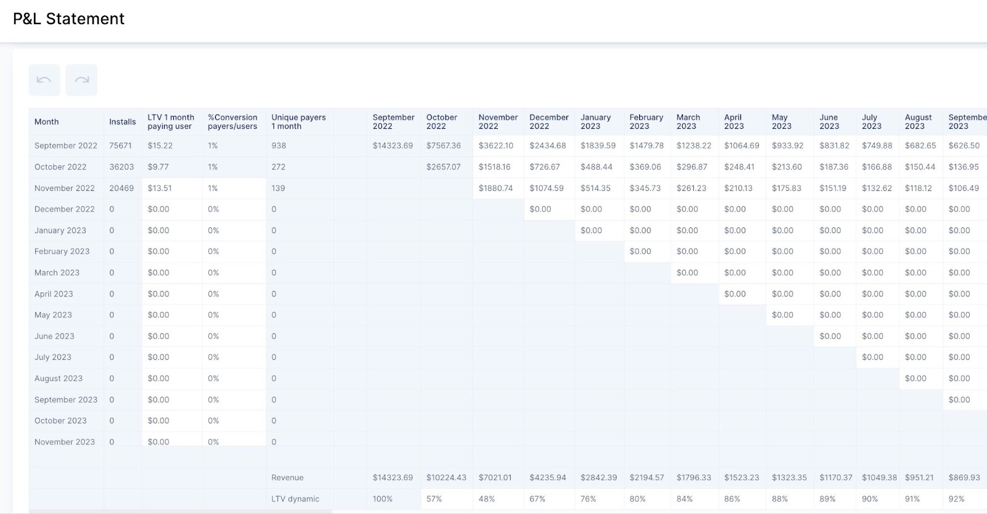Screen dimensions: 987x514
Task: Click the Month column header
Action: point(47,122)
